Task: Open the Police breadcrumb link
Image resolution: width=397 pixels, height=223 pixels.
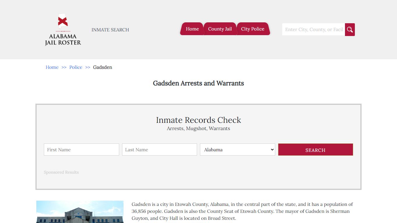Action: pyautogui.click(x=76, y=67)
